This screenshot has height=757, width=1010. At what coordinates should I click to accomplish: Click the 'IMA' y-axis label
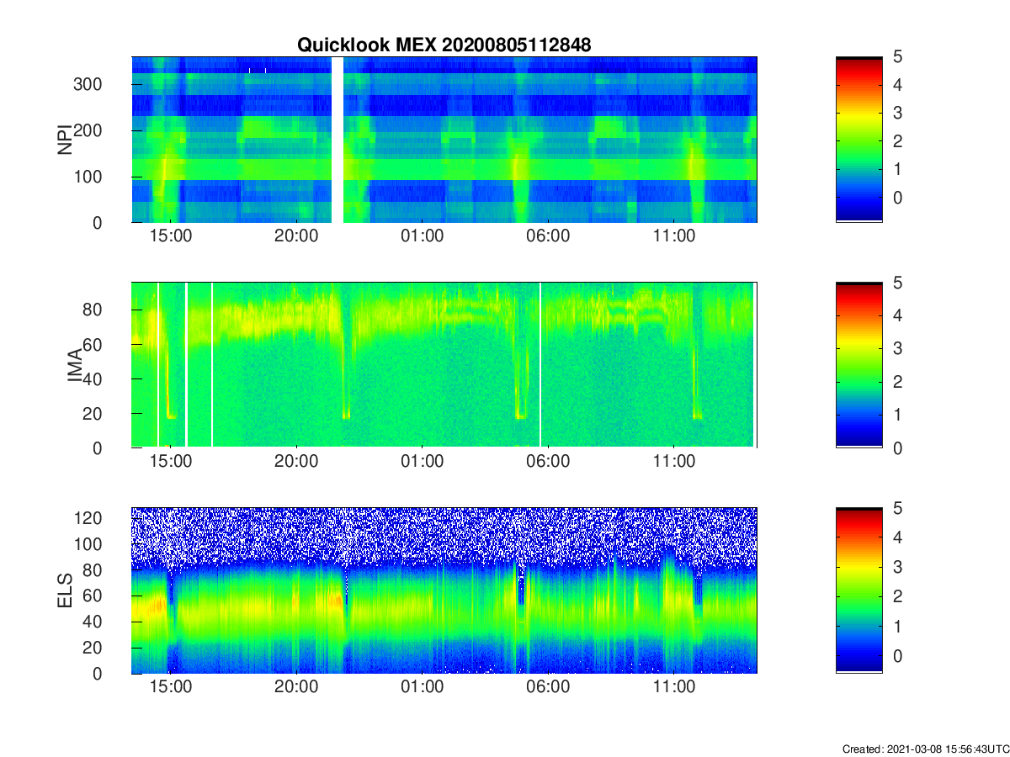click(76, 365)
